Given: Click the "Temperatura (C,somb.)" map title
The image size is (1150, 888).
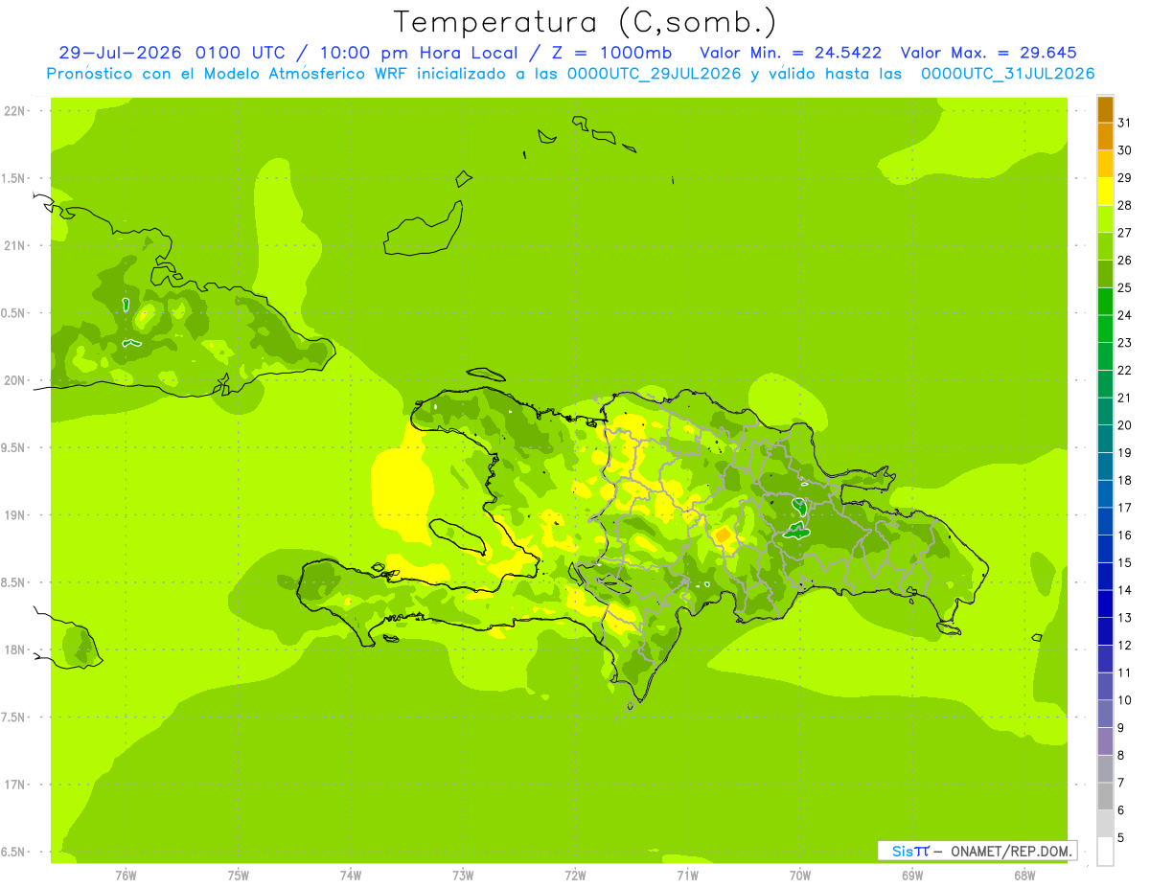Looking at the screenshot, I should (x=585, y=22).
